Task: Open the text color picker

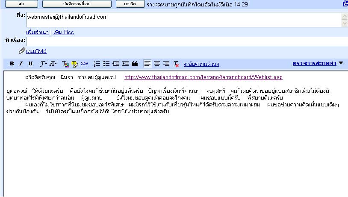Action: (65, 64)
